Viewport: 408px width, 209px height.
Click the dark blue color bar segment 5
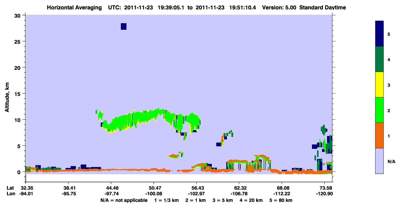(x=379, y=34)
